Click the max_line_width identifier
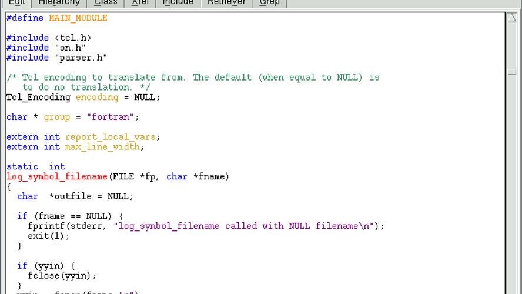 (102, 147)
